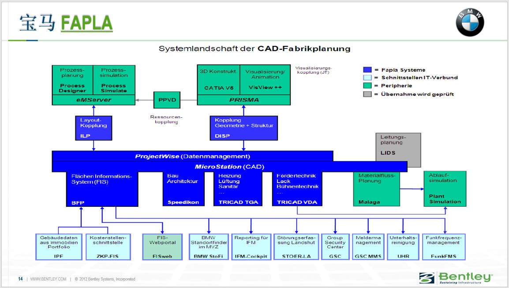Select the eMServer bar
Viewport: 509px width, 288px height.
click(x=94, y=100)
